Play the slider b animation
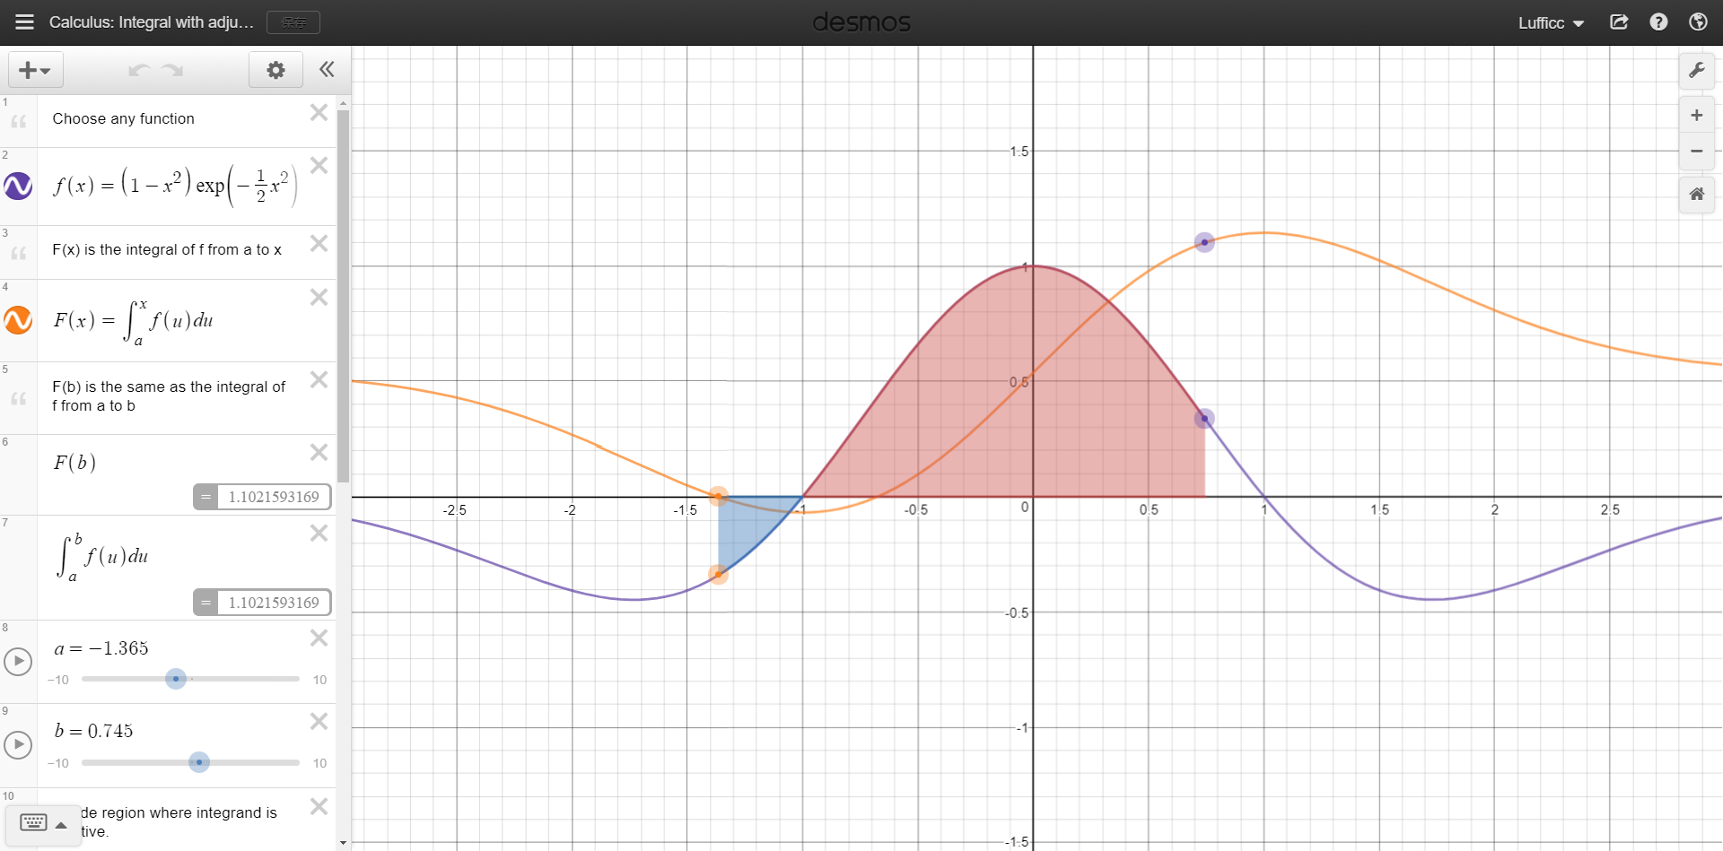The width and height of the screenshot is (1723, 851). 18,744
